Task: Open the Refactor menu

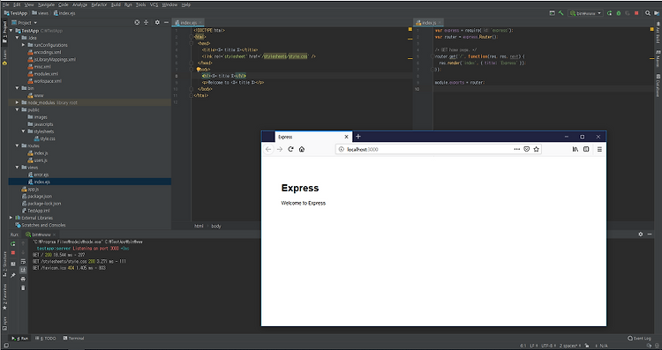Action: click(x=99, y=4)
